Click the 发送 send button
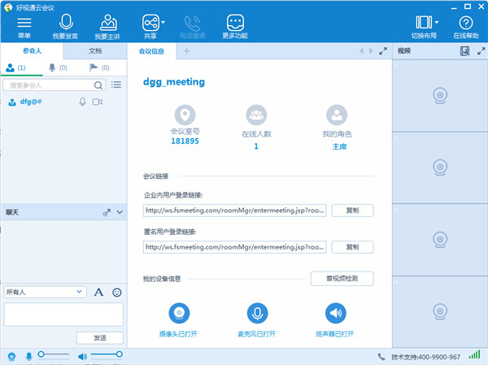The image size is (488, 365). [x=99, y=337]
